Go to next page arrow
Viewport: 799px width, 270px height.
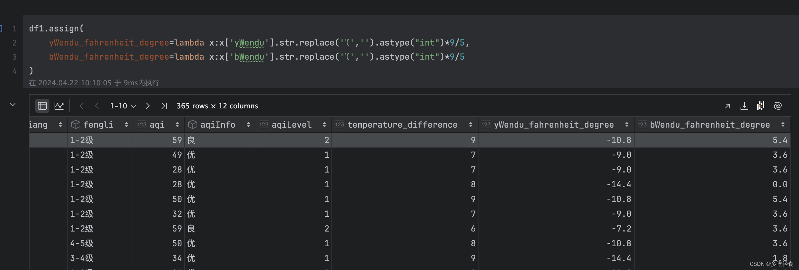click(x=148, y=106)
